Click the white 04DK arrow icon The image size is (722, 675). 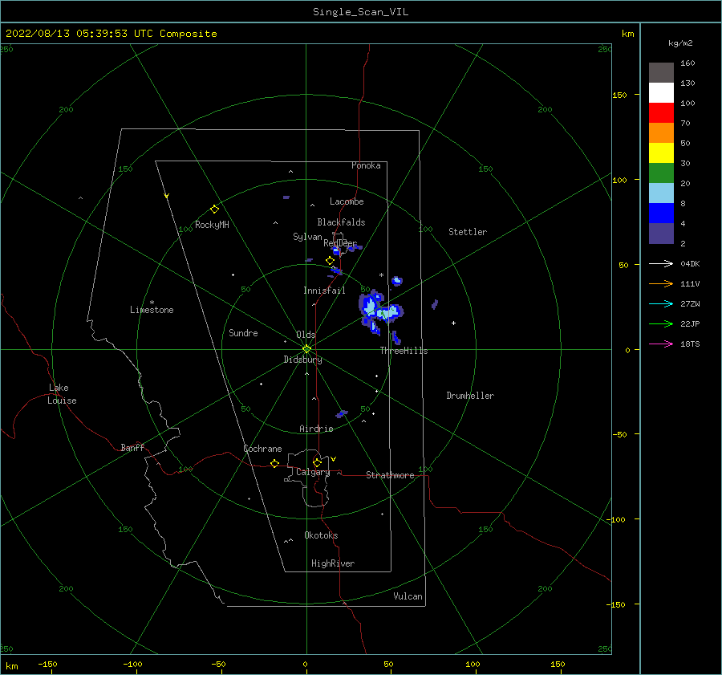point(661,263)
